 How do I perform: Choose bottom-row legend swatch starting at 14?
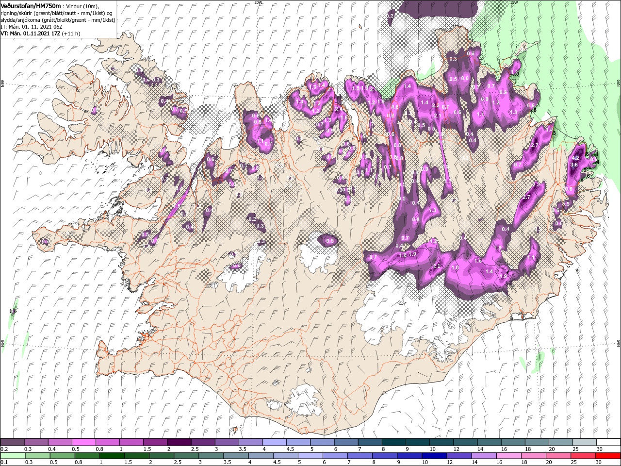[x=483, y=456]
